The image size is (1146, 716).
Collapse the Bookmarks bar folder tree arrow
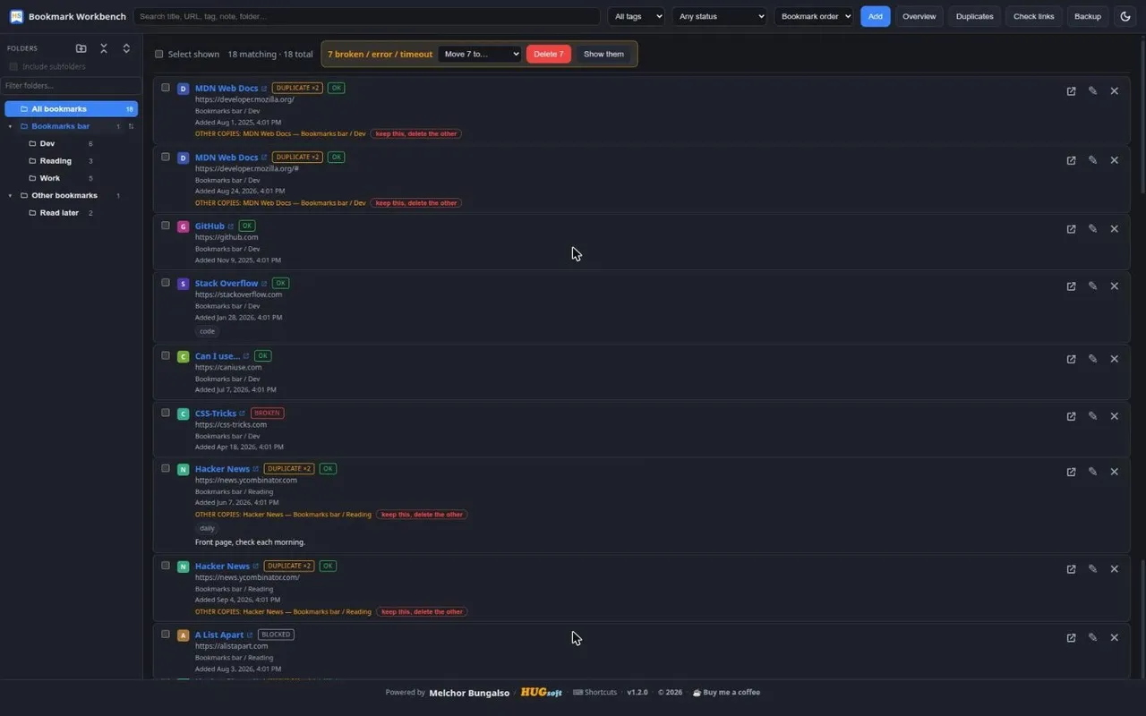click(x=11, y=126)
